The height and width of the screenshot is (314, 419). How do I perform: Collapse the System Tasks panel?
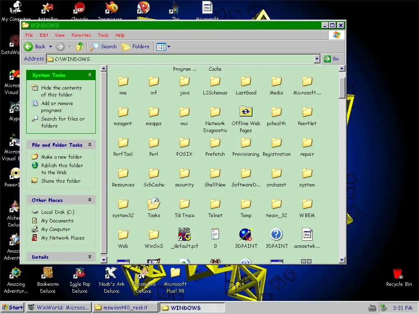point(90,75)
